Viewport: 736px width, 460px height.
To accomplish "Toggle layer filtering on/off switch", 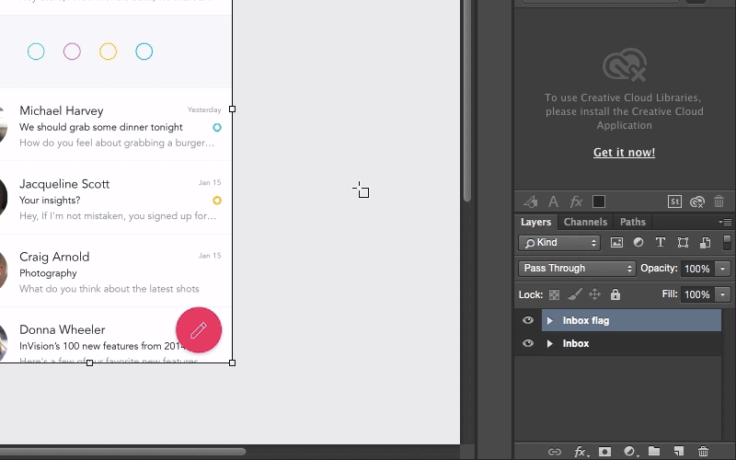I will 727,242.
